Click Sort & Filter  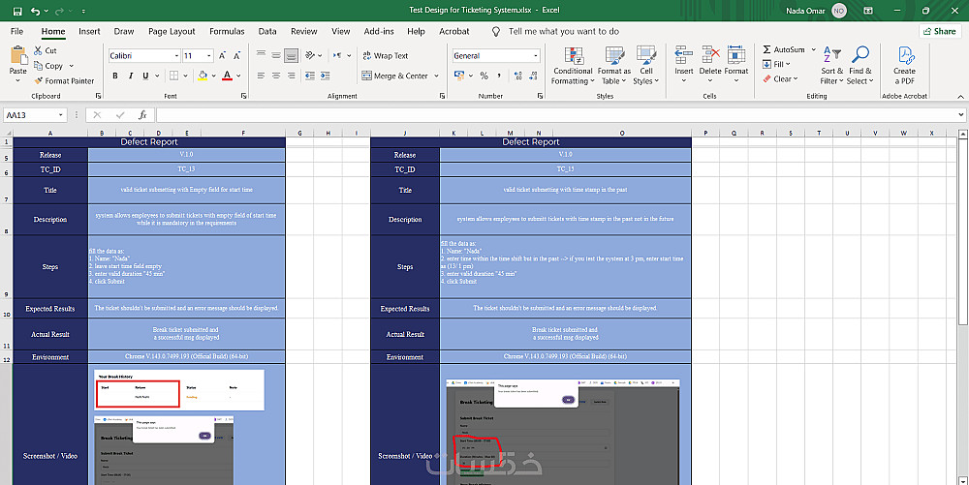coord(831,66)
